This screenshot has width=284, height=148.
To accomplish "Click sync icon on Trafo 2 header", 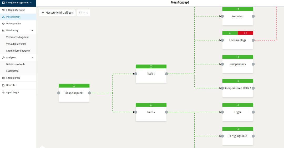I will pos(151,105).
